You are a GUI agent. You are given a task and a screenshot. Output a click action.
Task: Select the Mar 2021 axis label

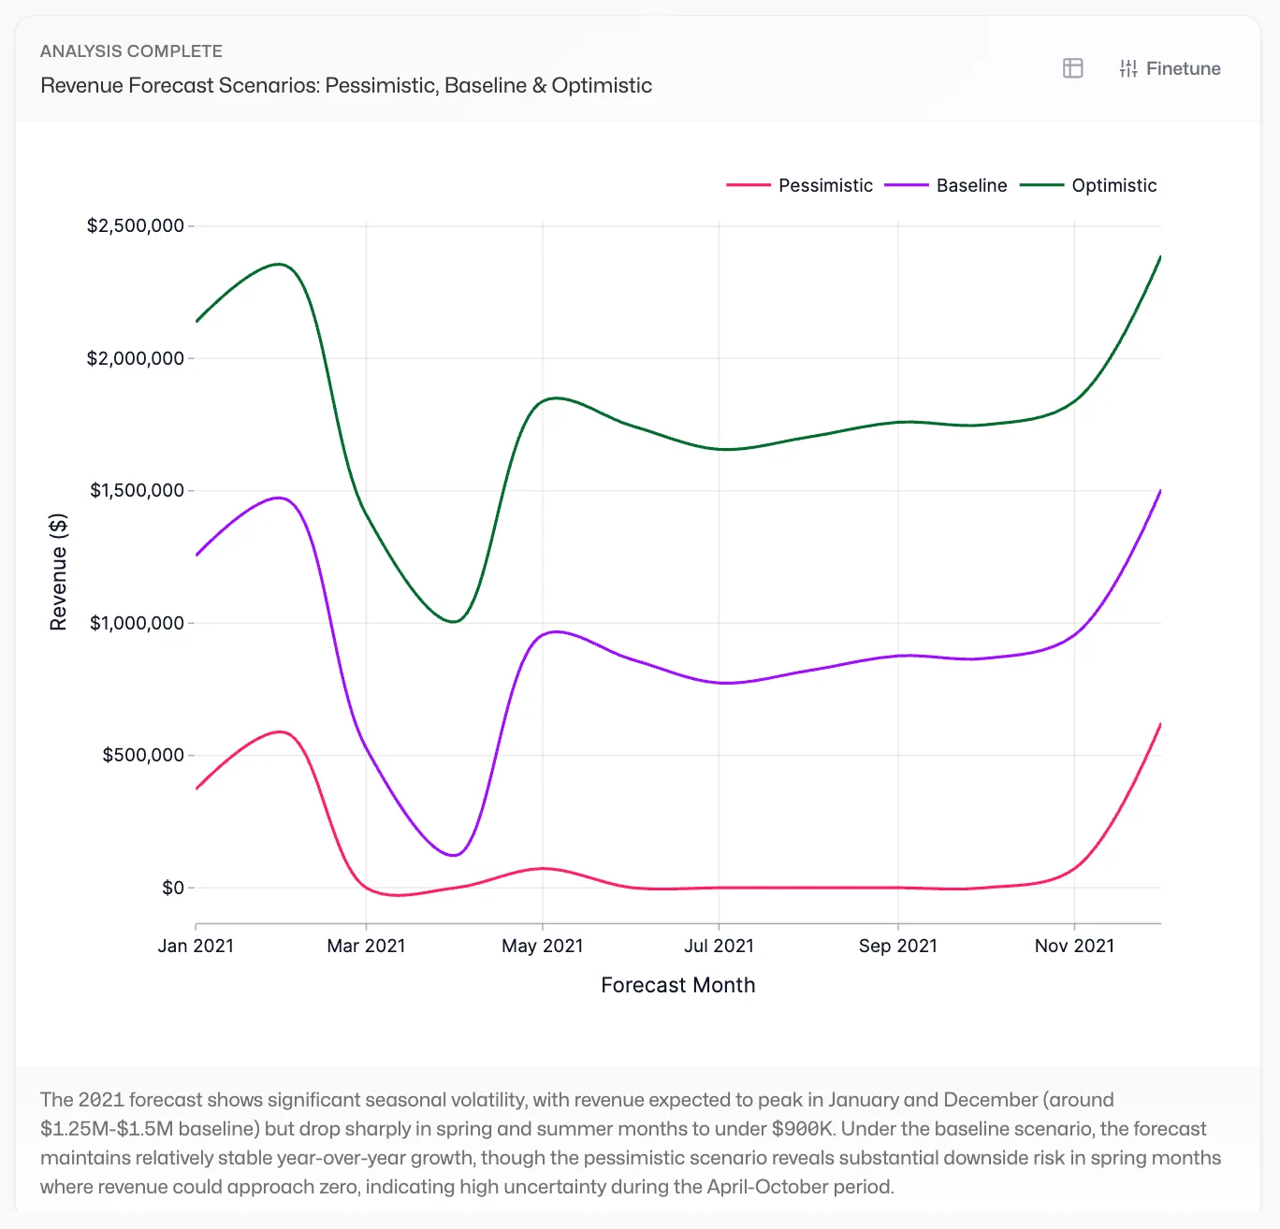(366, 946)
